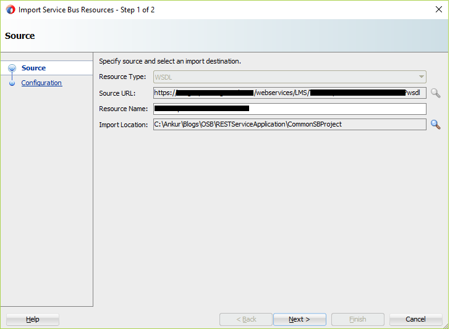450x329 pixels.
Task: Click the 'Resource Type:' label
Action: [122, 77]
